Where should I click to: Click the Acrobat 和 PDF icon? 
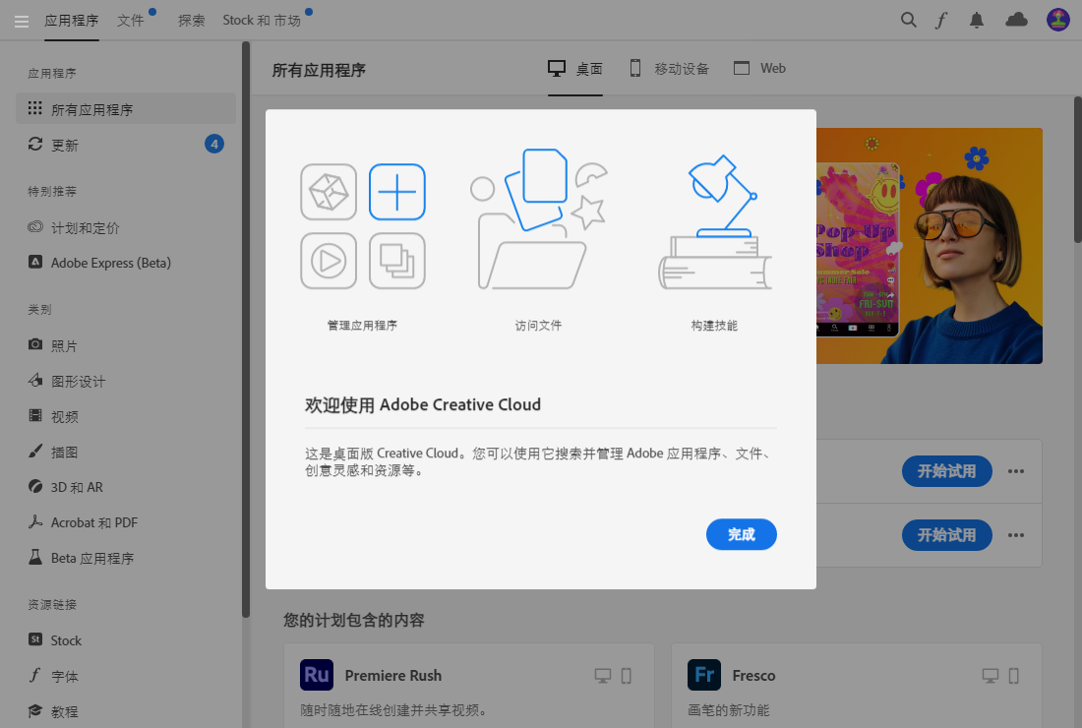click(34, 521)
